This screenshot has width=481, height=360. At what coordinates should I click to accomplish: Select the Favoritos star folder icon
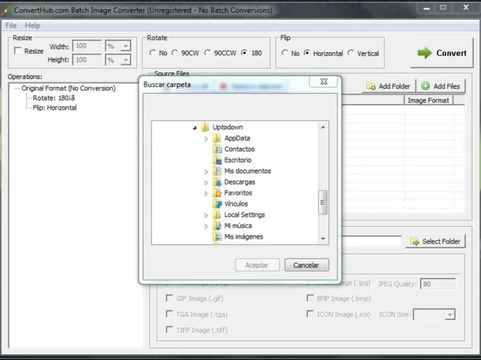pos(217,193)
